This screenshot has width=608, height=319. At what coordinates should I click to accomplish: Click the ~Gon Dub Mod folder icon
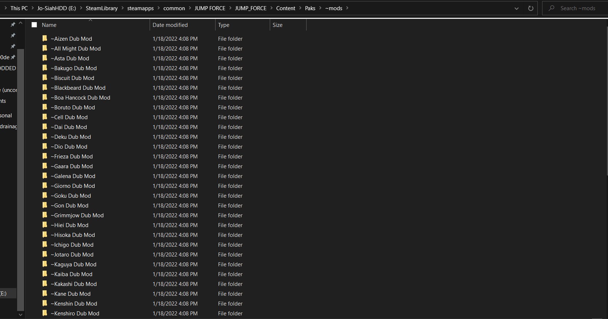pos(45,205)
